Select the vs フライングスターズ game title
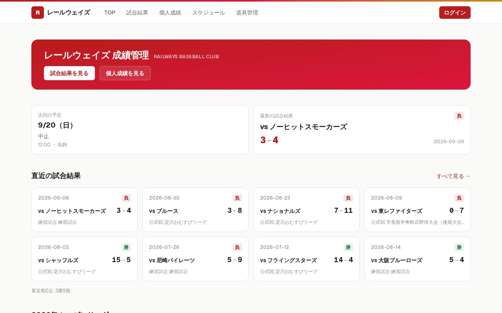The image size is (502, 313). pos(288,260)
